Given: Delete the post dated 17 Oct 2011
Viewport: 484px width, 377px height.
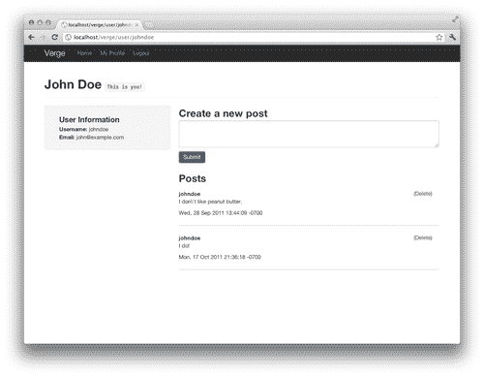Looking at the screenshot, I should pyautogui.click(x=423, y=237).
